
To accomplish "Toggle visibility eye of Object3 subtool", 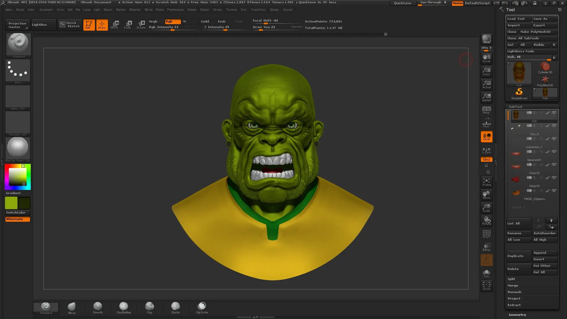I will 554,178.
